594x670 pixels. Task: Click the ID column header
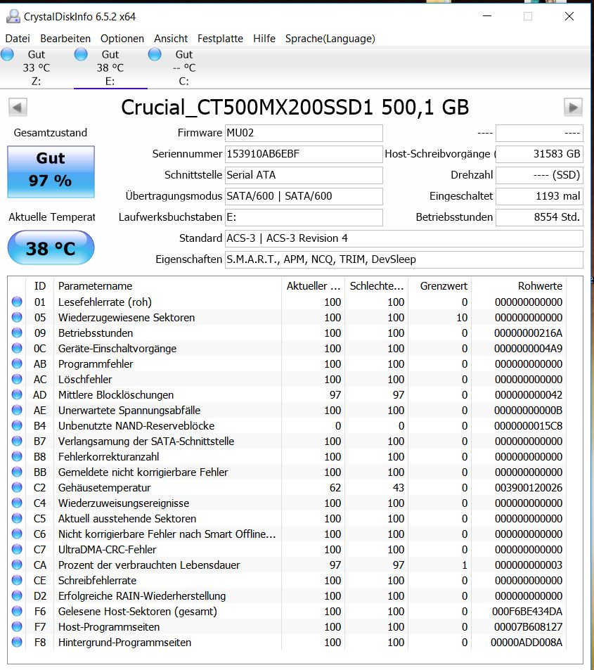[40, 286]
